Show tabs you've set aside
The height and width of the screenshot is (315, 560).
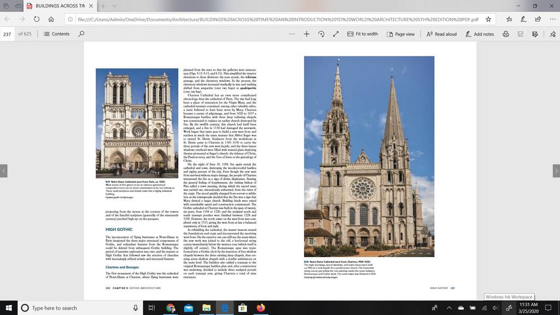coord(5,5)
